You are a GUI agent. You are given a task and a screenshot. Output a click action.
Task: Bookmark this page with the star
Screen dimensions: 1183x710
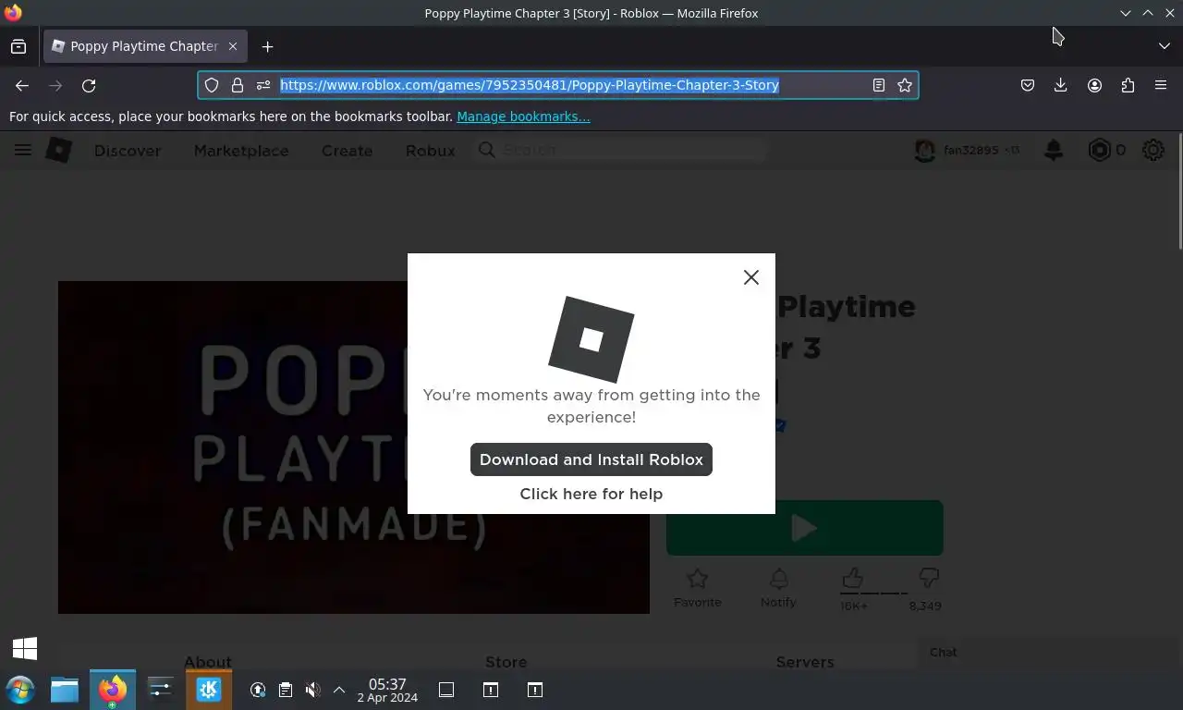[905, 85]
